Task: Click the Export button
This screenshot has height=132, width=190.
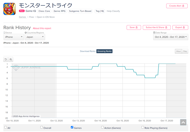Action: pyautogui.click(x=180, y=28)
